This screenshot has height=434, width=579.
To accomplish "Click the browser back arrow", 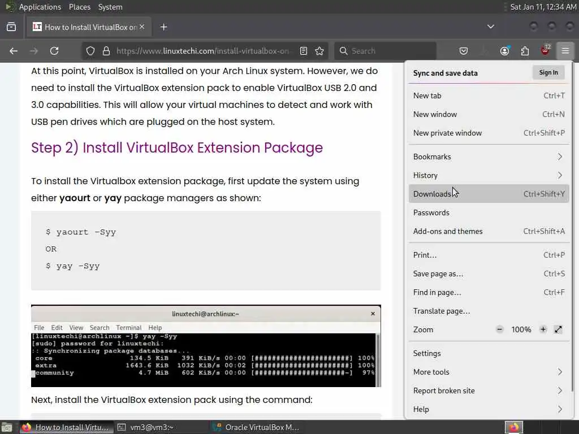I will pyautogui.click(x=14, y=51).
